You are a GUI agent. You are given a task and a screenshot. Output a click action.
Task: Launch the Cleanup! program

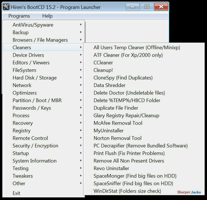(x=144, y=70)
